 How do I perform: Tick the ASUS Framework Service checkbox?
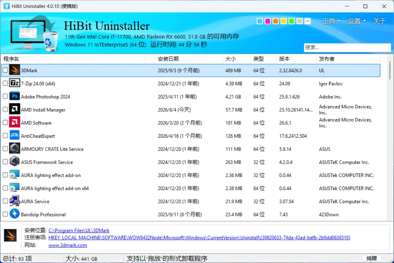pos(5,162)
